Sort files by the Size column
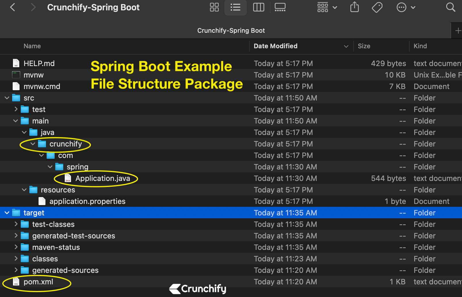Screen dimensions: 462x297 [364, 46]
